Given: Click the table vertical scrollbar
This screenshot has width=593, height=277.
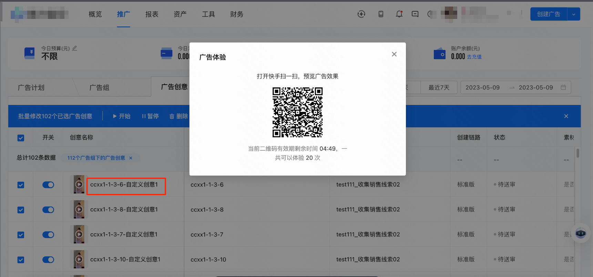Looking at the screenshot, I should pyautogui.click(x=577, y=153).
